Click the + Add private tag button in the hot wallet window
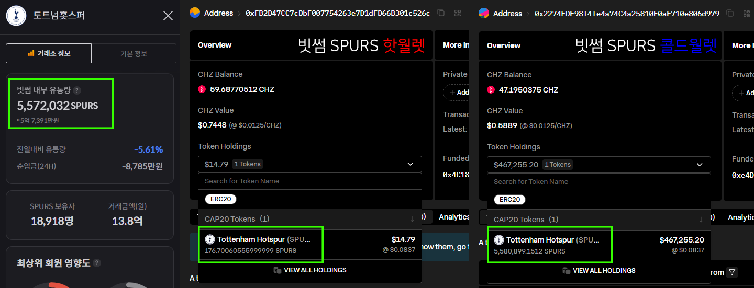Viewport: 754px width, 288px height. [456, 93]
